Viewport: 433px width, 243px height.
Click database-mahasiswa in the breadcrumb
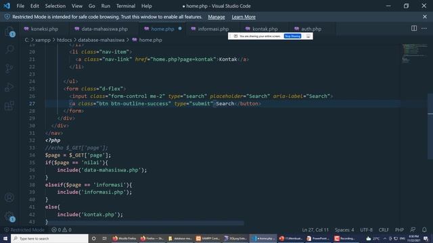click(101, 40)
